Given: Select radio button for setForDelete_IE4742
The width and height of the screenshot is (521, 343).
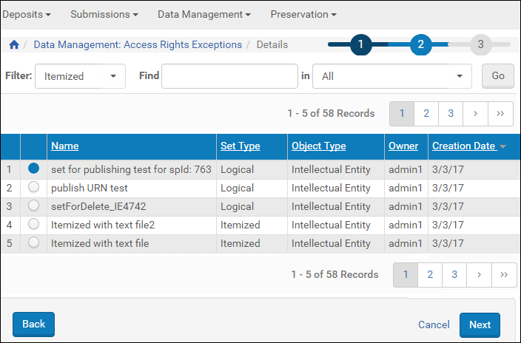Looking at the screenshot, I should [x=33, y=206].
